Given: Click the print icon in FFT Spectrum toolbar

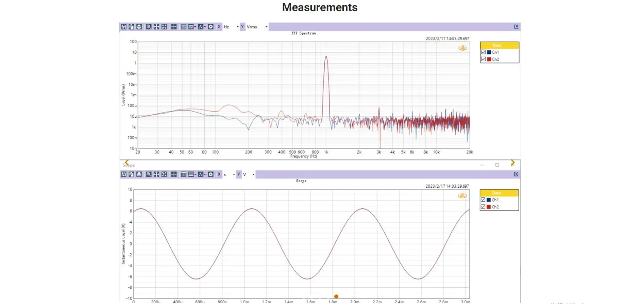Looking at the screenshot, I should pos(139,27).
